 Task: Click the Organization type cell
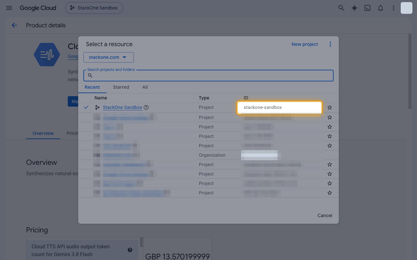(x=212, y=155)
